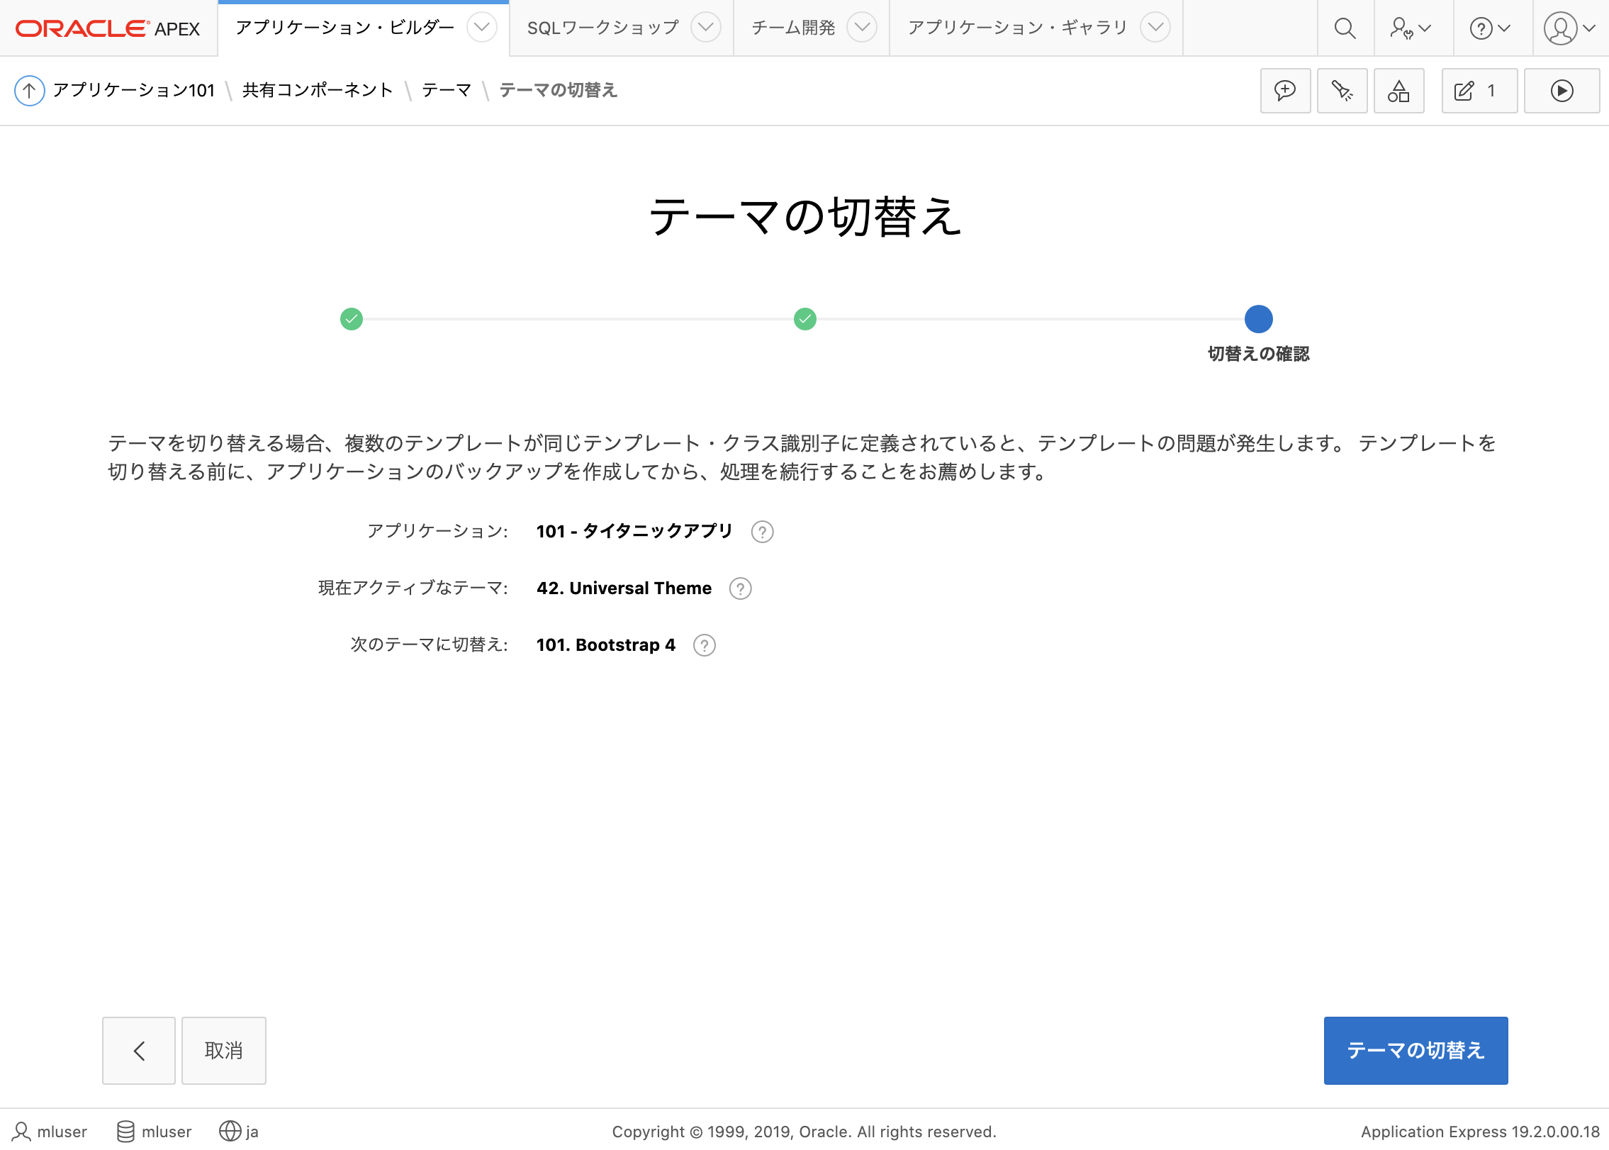Expand the user account dropdown

coord(1569,28)
